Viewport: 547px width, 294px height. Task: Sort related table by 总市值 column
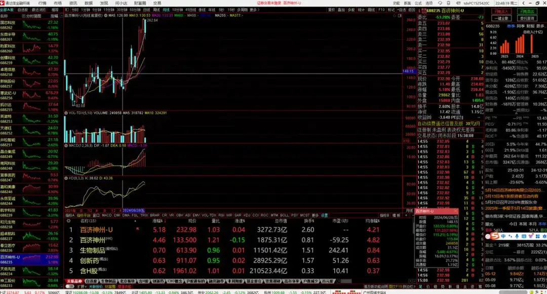(280, 220)
